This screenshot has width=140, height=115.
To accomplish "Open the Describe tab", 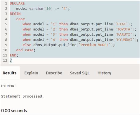I will click(54, 73).
